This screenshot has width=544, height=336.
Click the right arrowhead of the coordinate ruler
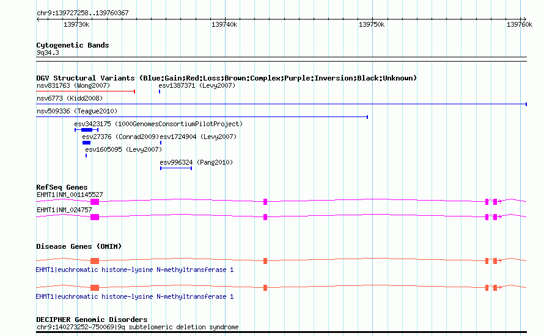[x=524, y=19]
